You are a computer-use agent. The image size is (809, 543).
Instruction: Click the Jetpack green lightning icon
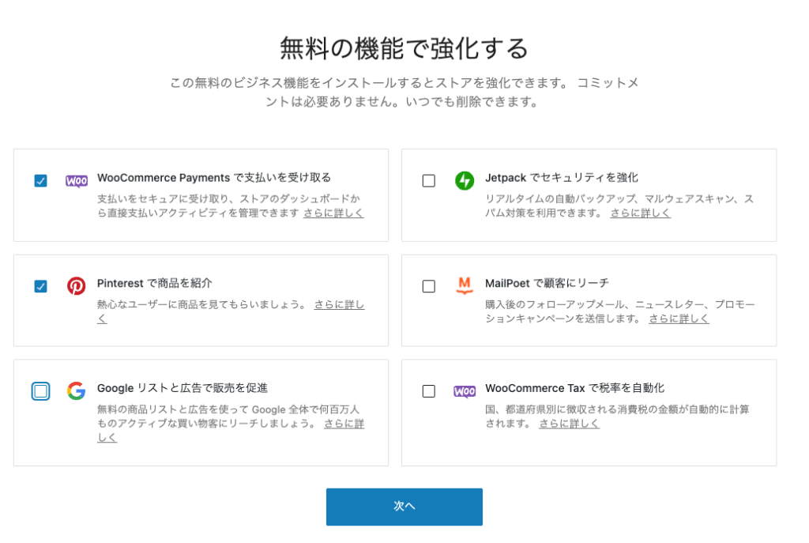pyautogui.click(x=465, y=181)
